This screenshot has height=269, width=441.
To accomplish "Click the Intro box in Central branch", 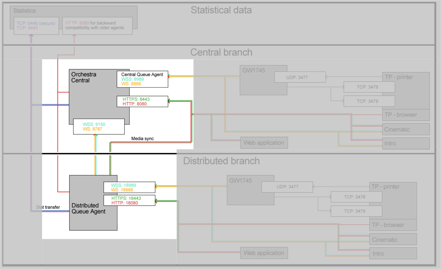I will 406,143.
